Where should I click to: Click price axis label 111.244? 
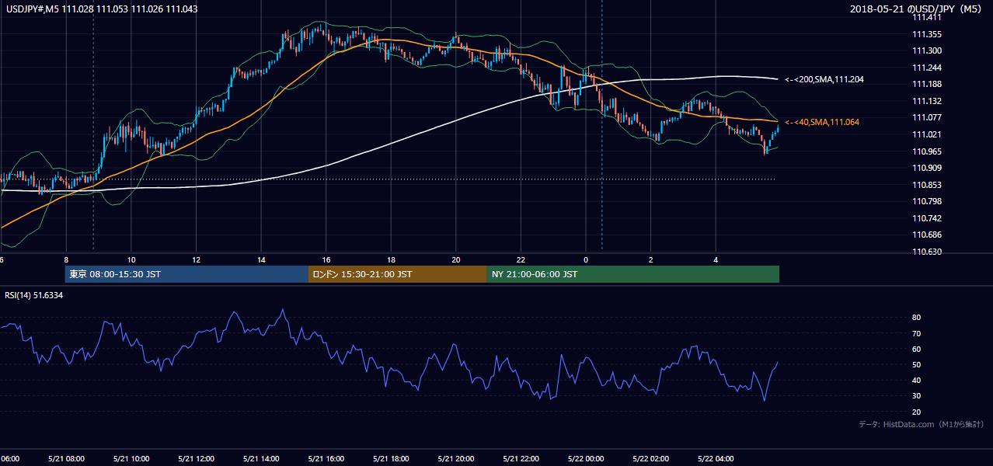point(927,68)
